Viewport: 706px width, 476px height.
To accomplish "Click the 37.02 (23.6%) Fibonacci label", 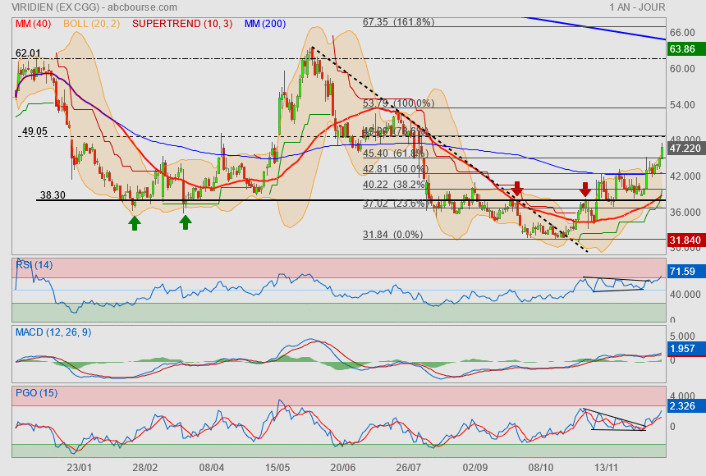I will coord(396,204).
